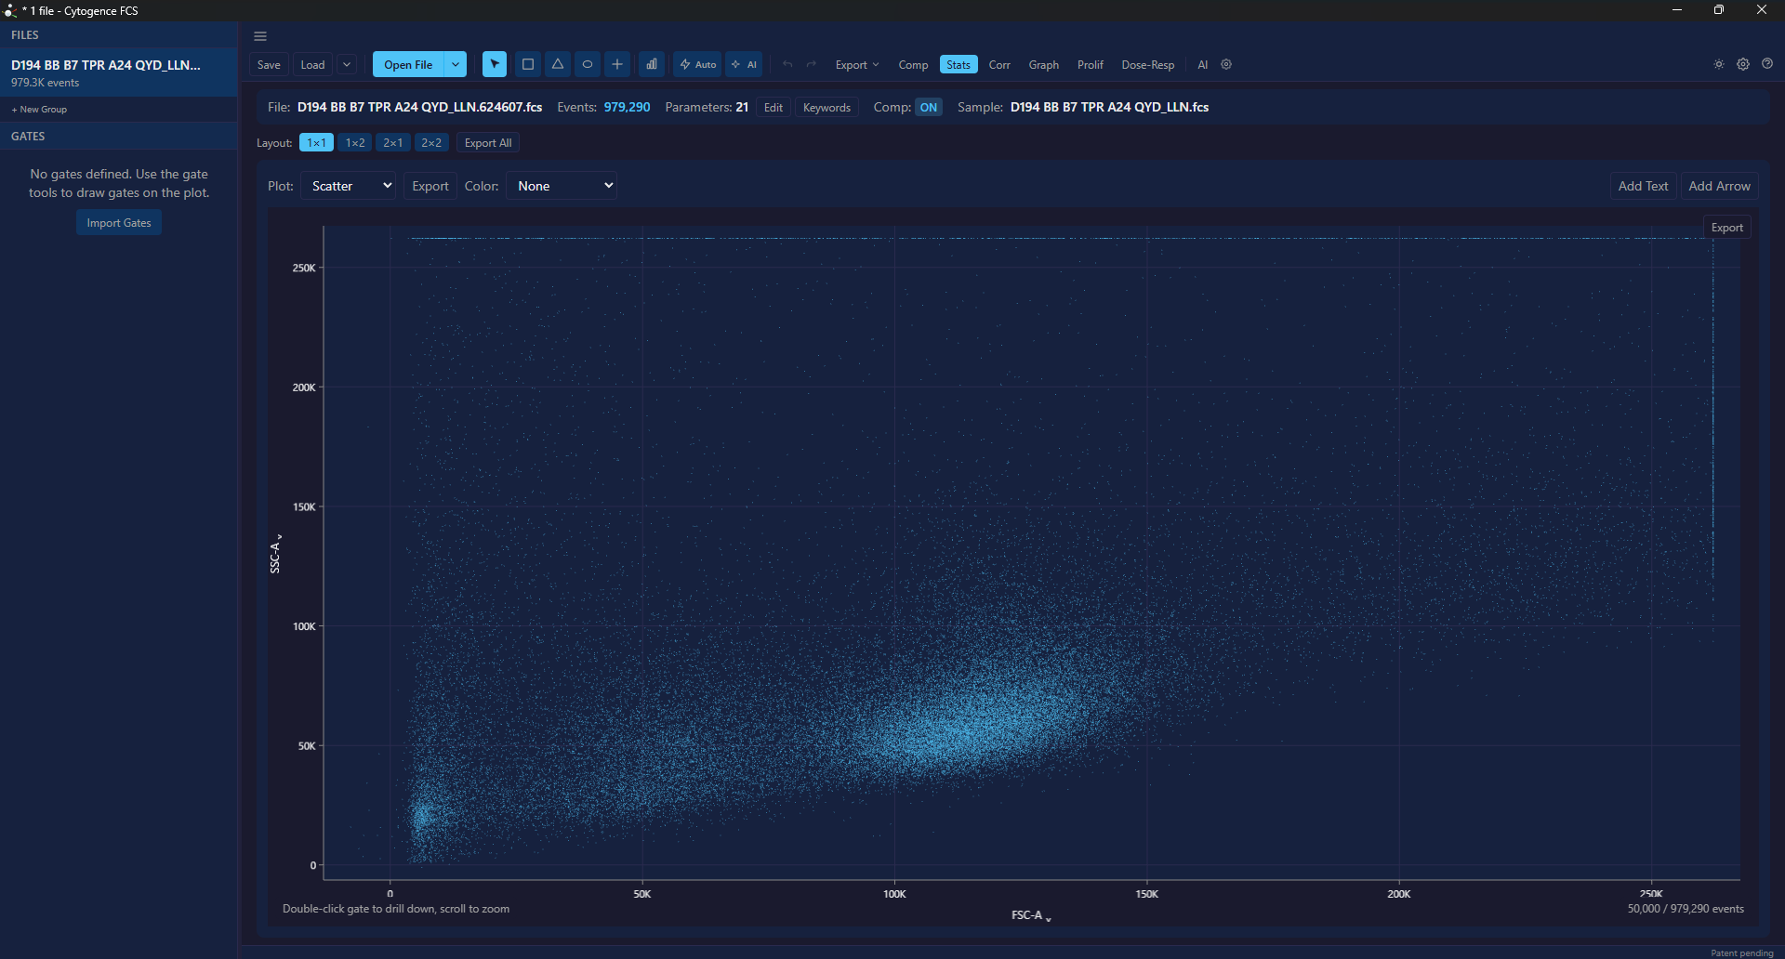Select the ellipse gate tool

pyautogui.click(x=588, y=64)
